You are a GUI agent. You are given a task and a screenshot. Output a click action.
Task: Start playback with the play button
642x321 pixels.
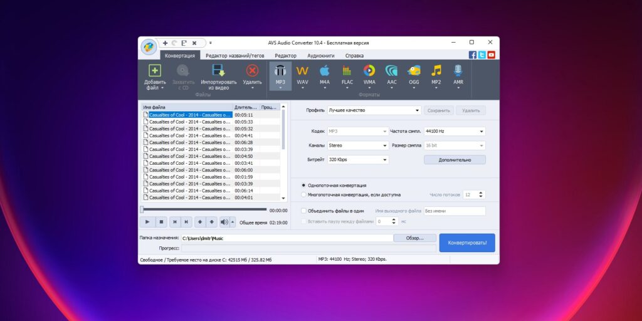point(147,222)
